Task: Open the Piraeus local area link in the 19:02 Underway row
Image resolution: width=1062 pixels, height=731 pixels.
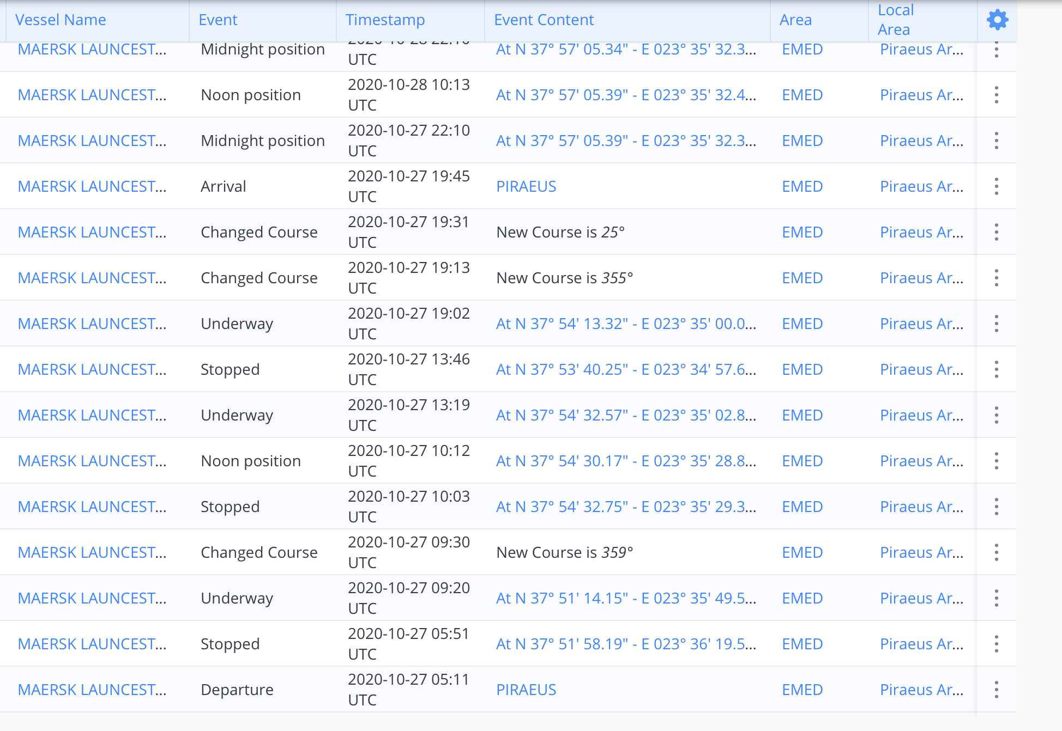Action: 921,324
